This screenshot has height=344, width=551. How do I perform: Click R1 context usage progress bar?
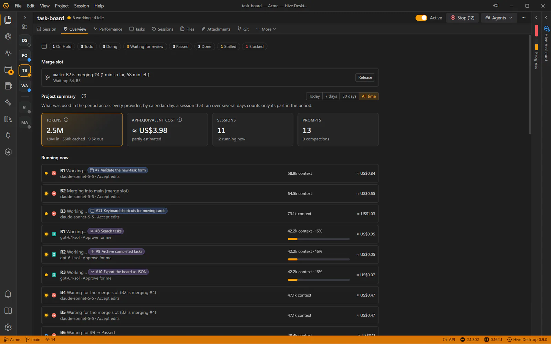[319, 239]
